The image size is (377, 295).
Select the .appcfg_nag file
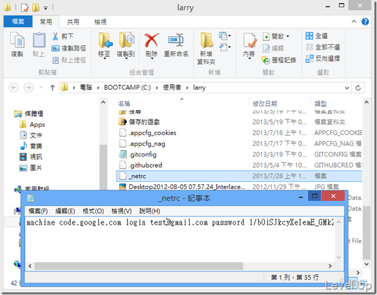pyautogui.click(x=240, y=144)
